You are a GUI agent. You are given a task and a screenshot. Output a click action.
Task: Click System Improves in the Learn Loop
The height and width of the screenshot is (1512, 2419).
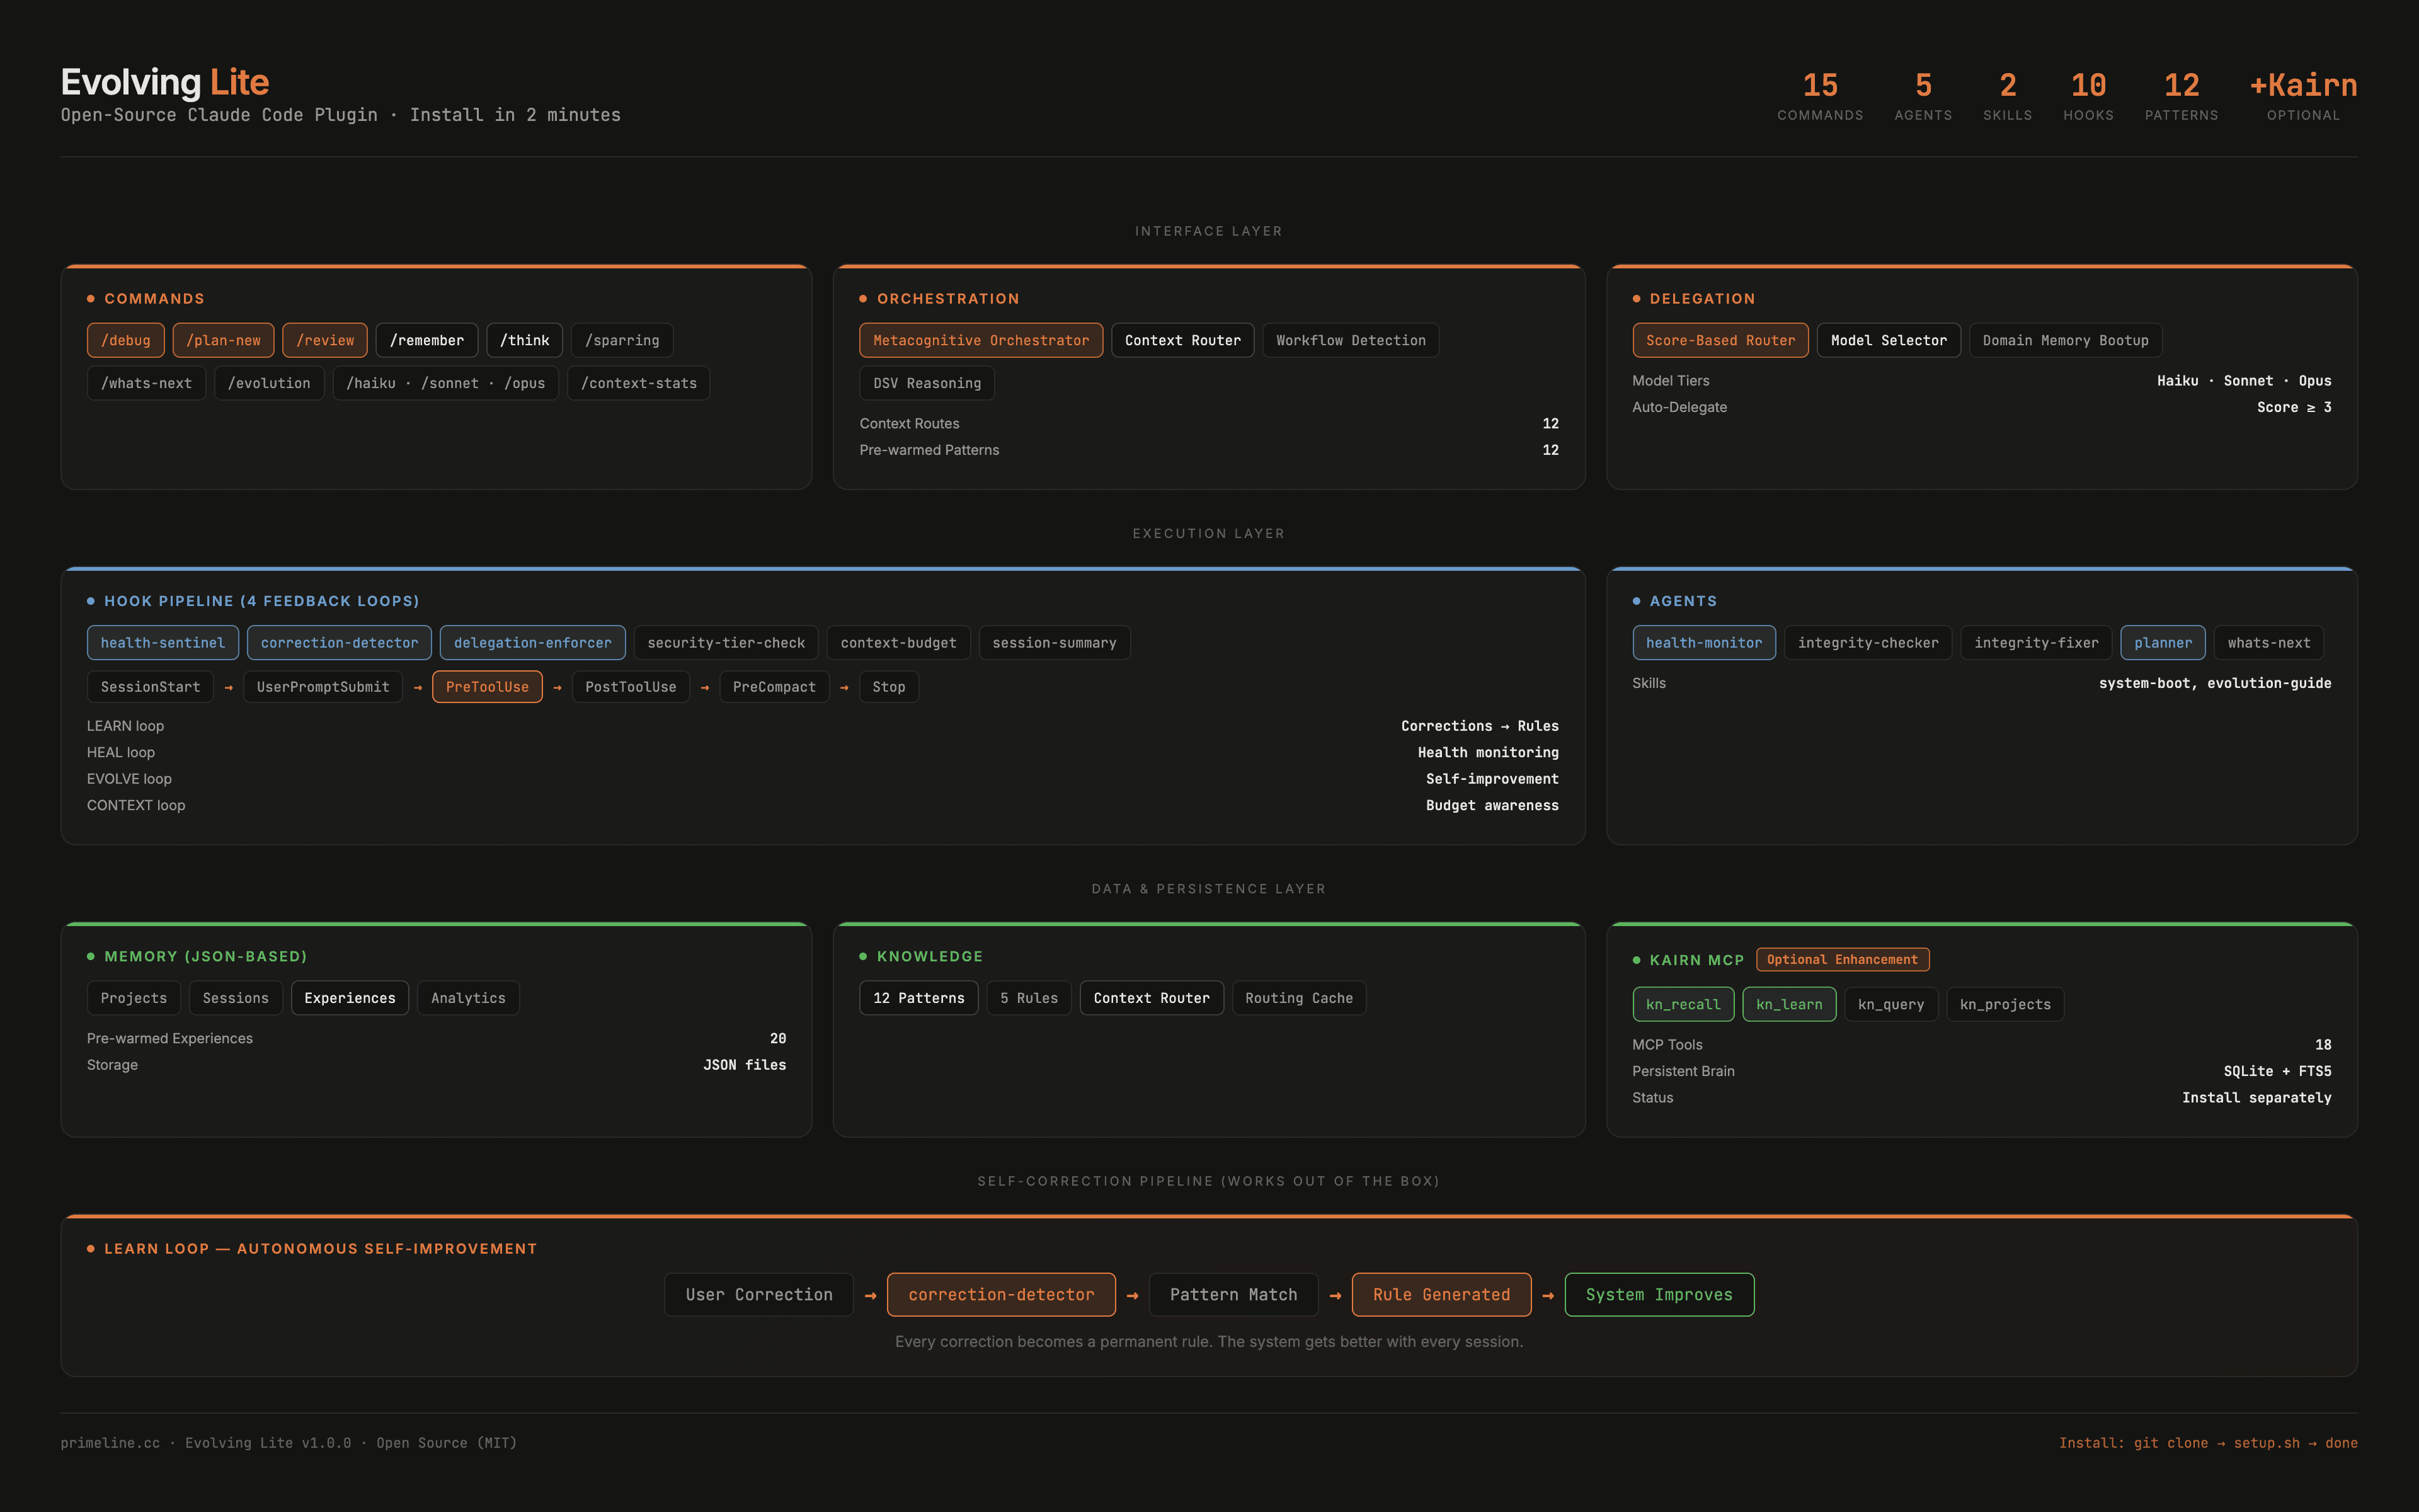[1658, 1294]
